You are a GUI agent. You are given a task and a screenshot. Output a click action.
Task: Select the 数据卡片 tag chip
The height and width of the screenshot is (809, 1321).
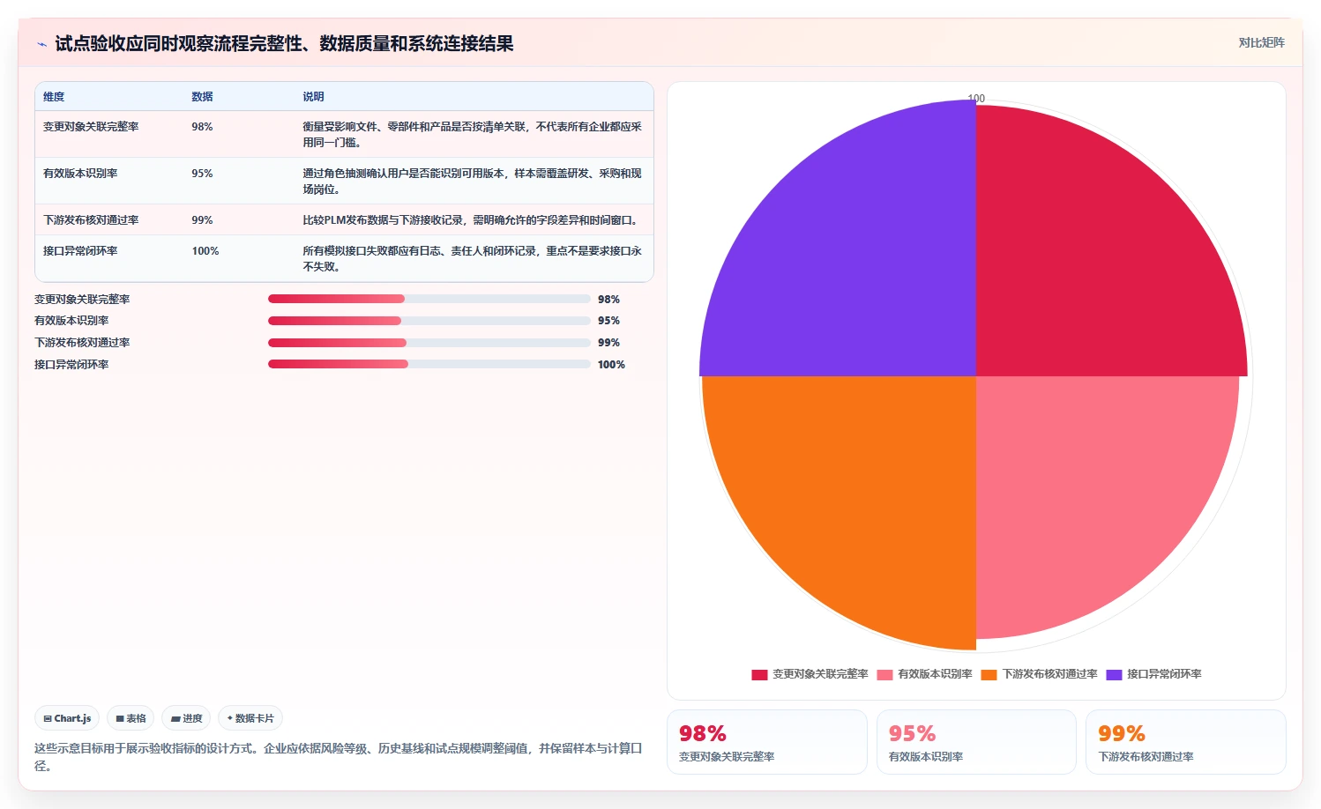tap(250, 718)
